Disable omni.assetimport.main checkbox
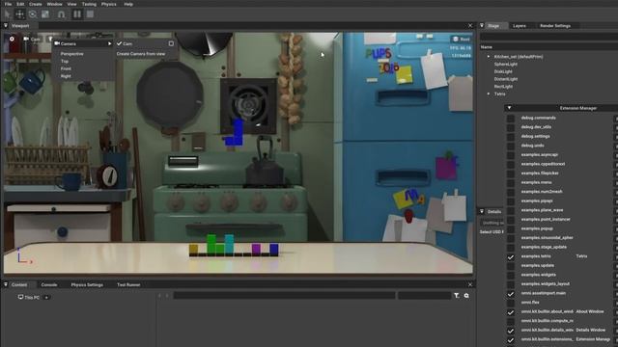618x347 pixels. coord(511,294)
